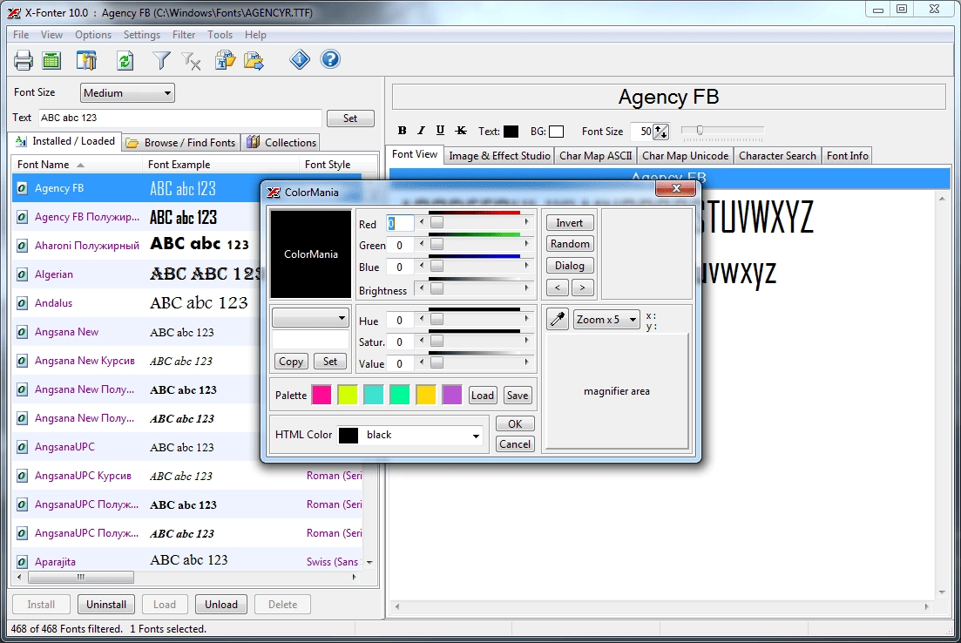Toggle underline in font view toolbar
Viewport: 961px width, 643px height.
pos(440,131)
